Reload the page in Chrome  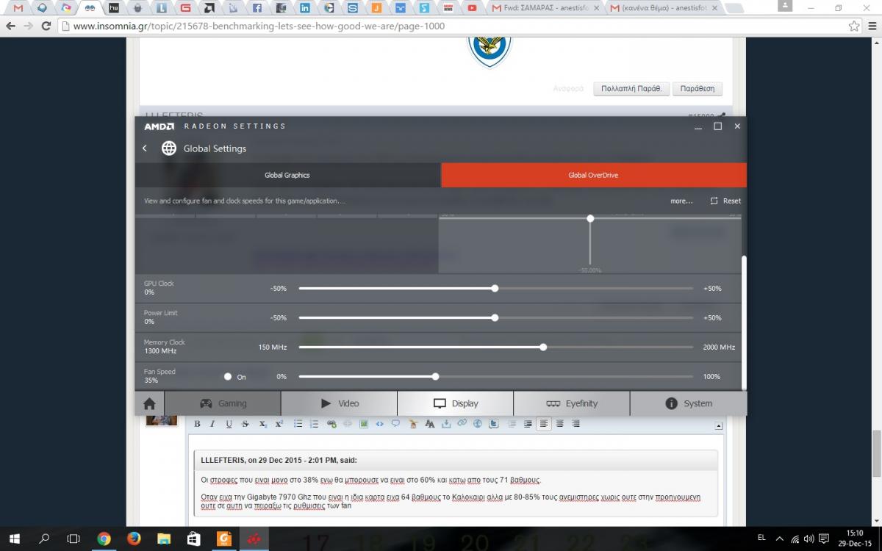[46, 26]
